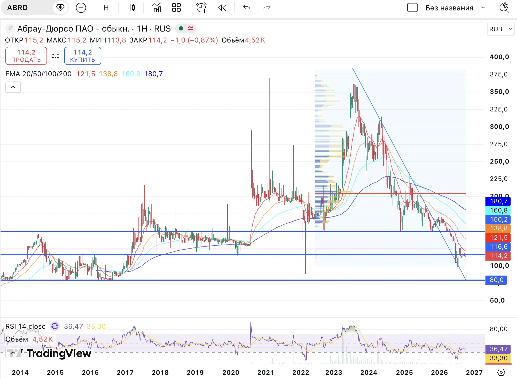Open the 'Без названия' layout name menu

pyautogui.click(x=449, y=8)
